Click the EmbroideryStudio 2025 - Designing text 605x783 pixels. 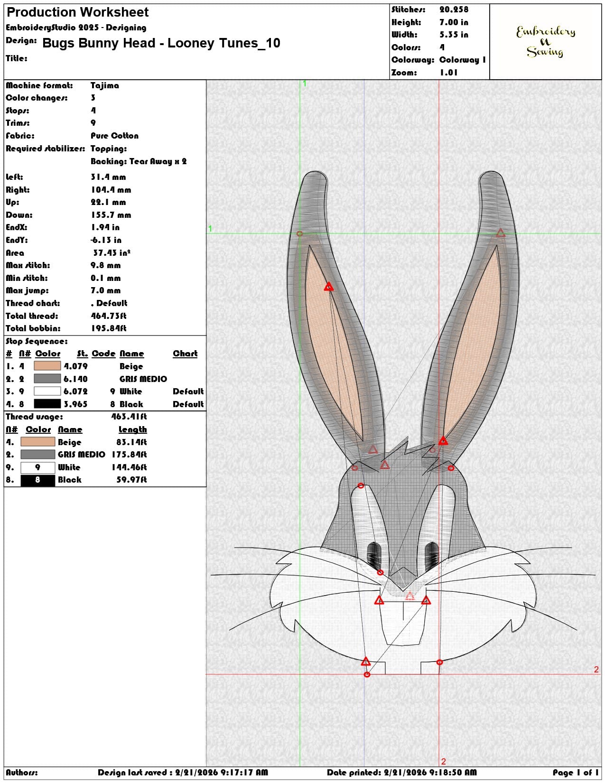[76, 28]
